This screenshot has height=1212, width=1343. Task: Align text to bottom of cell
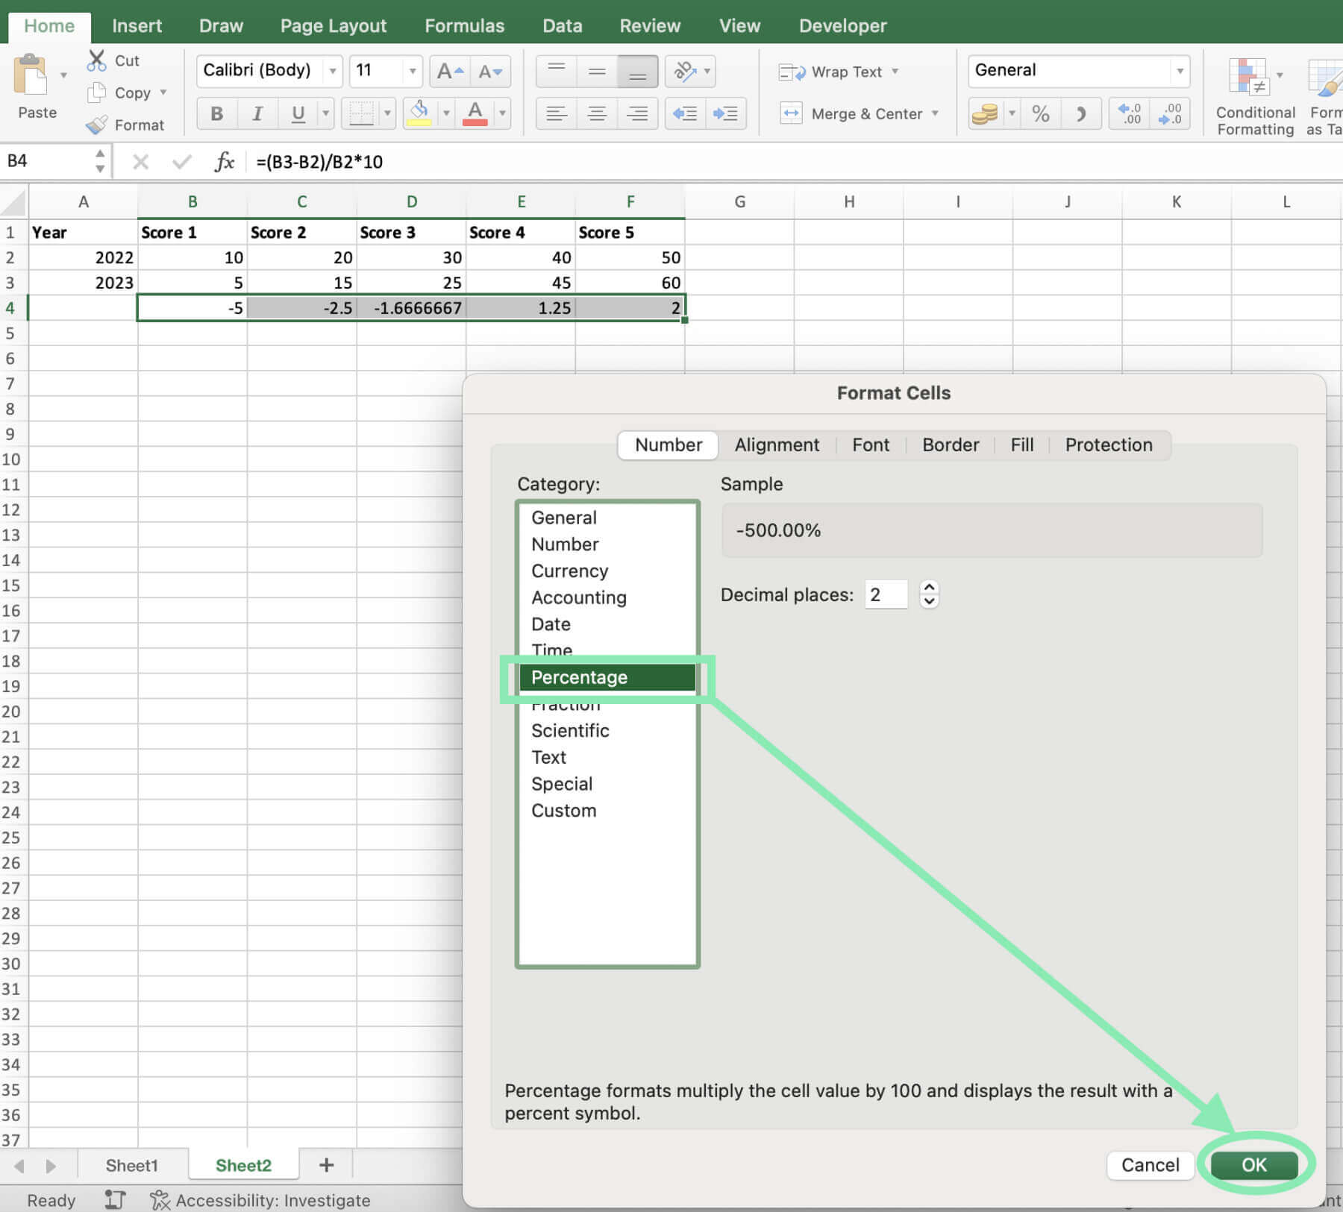click(x=637, y=72)
